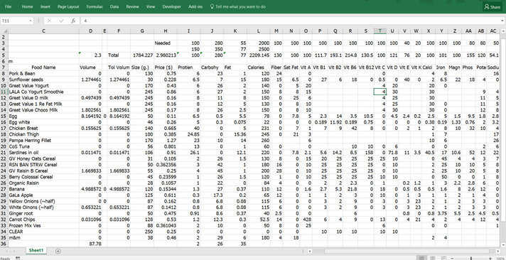Click the horizontal scrollbar right arrow

(497, 251)
